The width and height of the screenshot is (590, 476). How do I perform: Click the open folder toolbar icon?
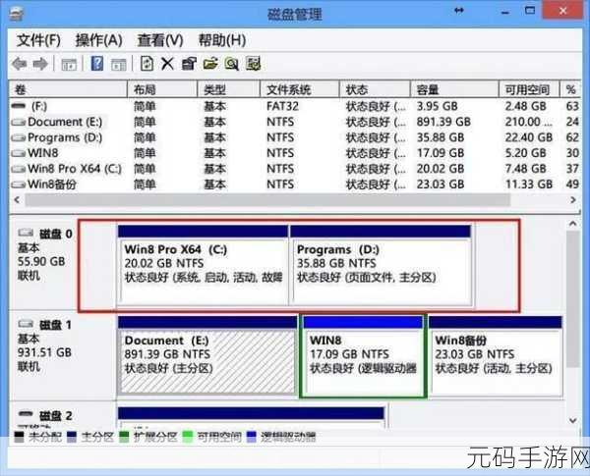pos(210,64)
